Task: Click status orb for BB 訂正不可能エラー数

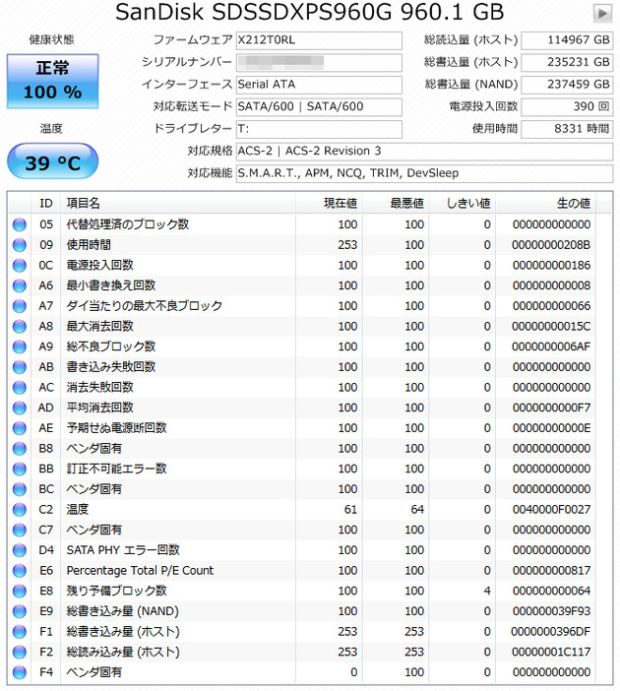Action: pos(20,469)
